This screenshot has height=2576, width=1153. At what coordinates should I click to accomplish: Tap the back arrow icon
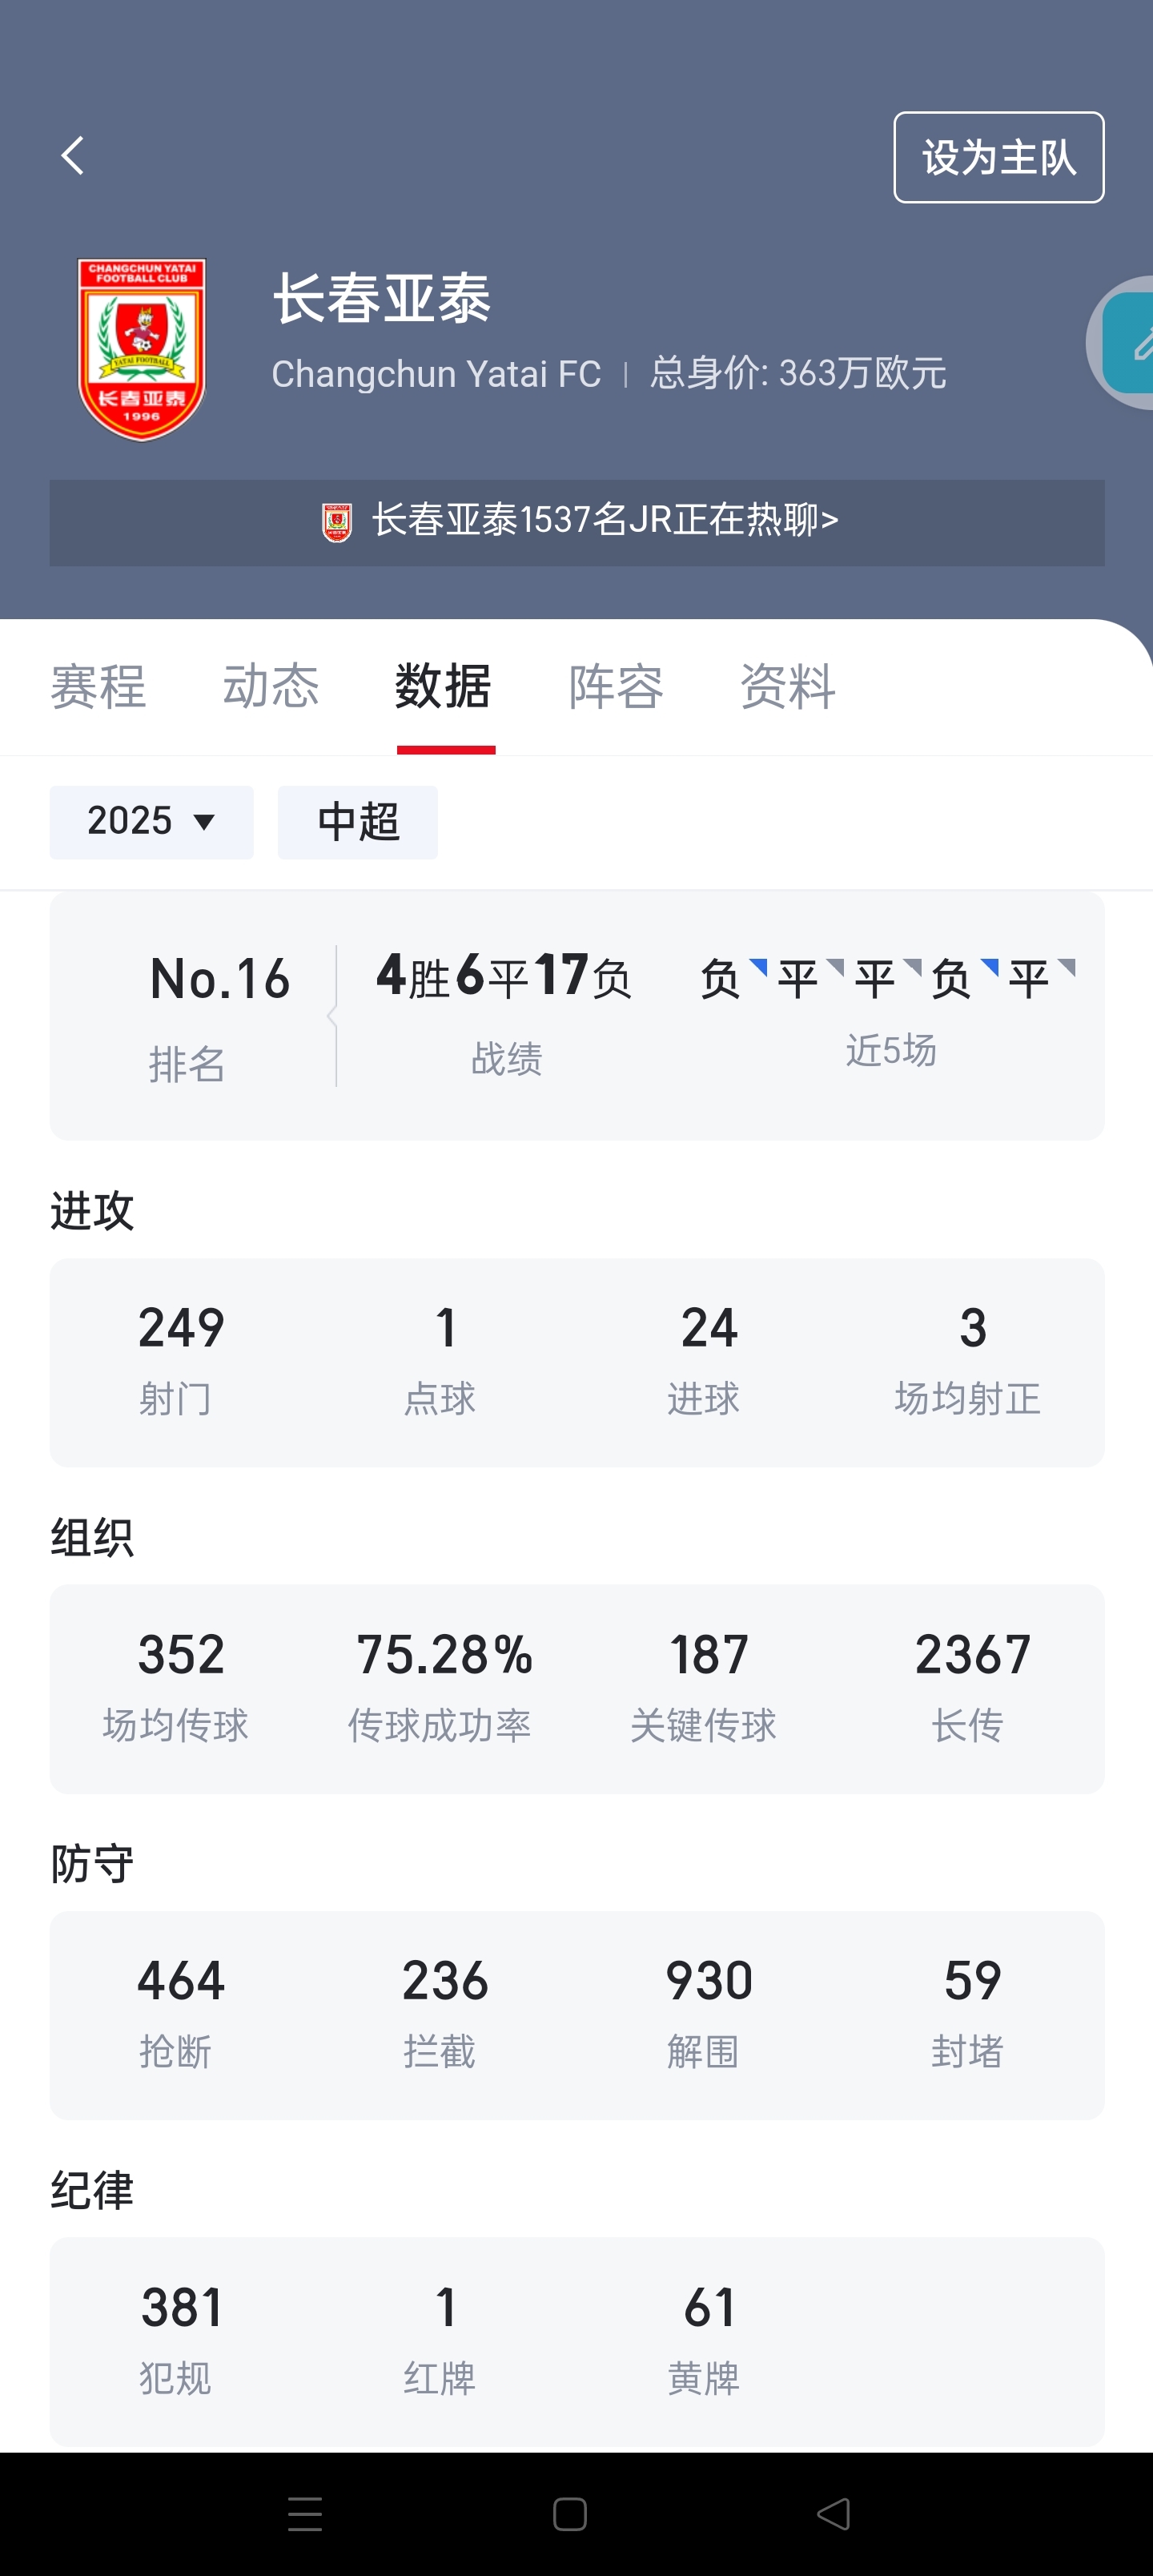click(x=72, y=156)
